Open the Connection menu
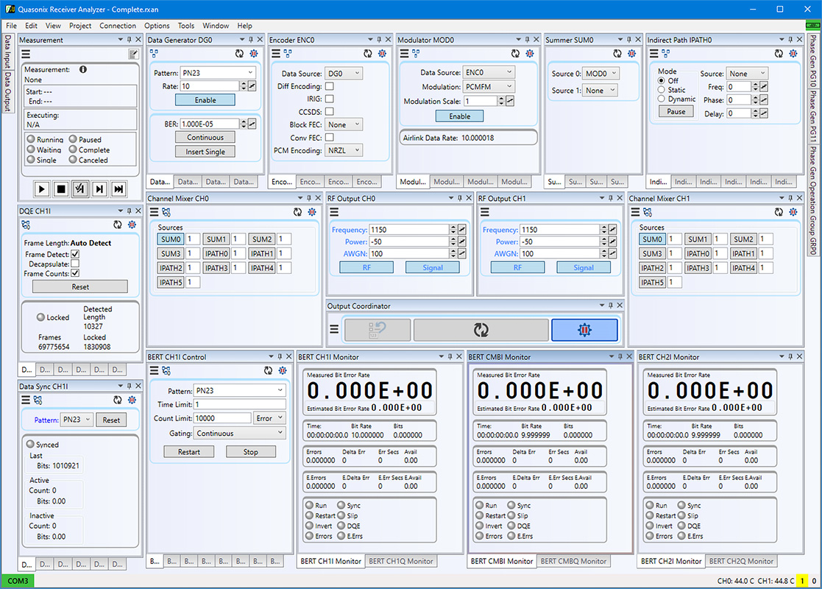Viewport: 822px width, 589px height. click(118, 26)
